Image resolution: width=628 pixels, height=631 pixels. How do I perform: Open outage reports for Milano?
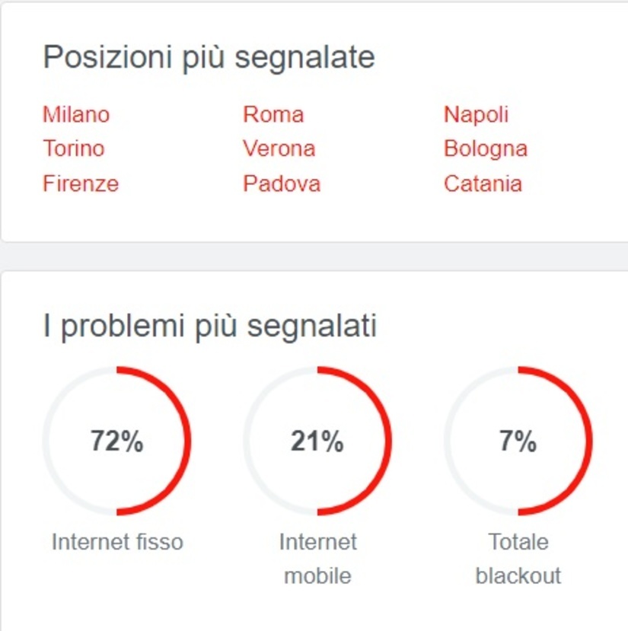(x=75, y=114)
